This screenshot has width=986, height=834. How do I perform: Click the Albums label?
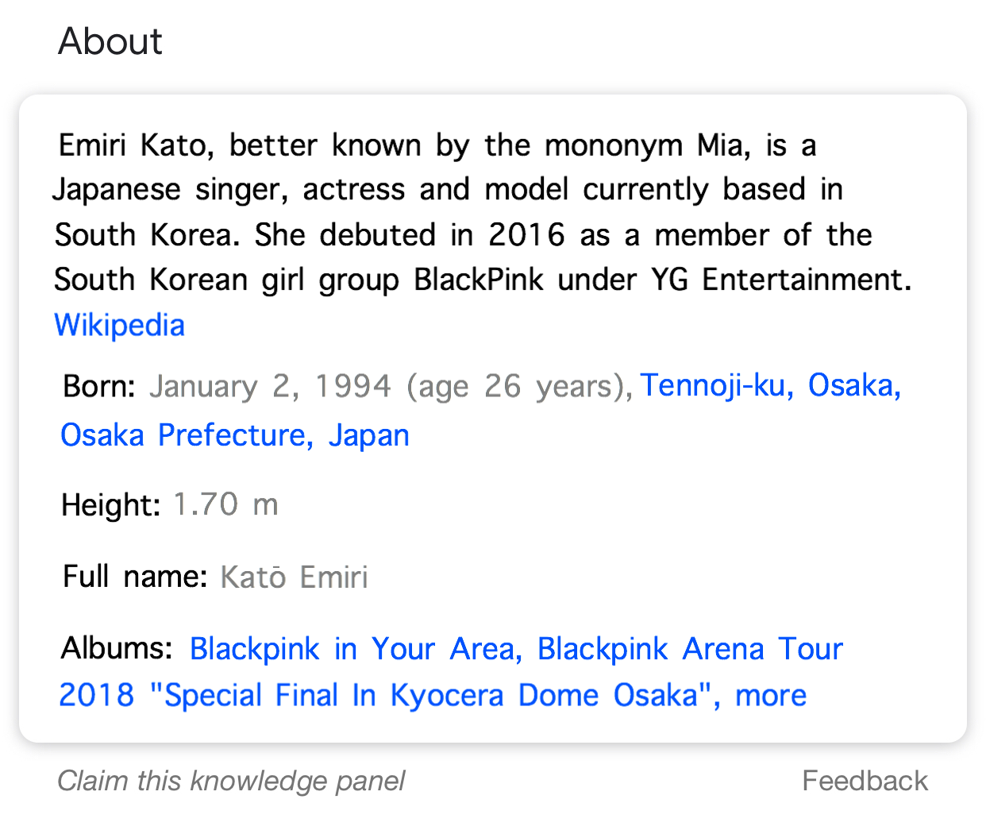[117, 649]
